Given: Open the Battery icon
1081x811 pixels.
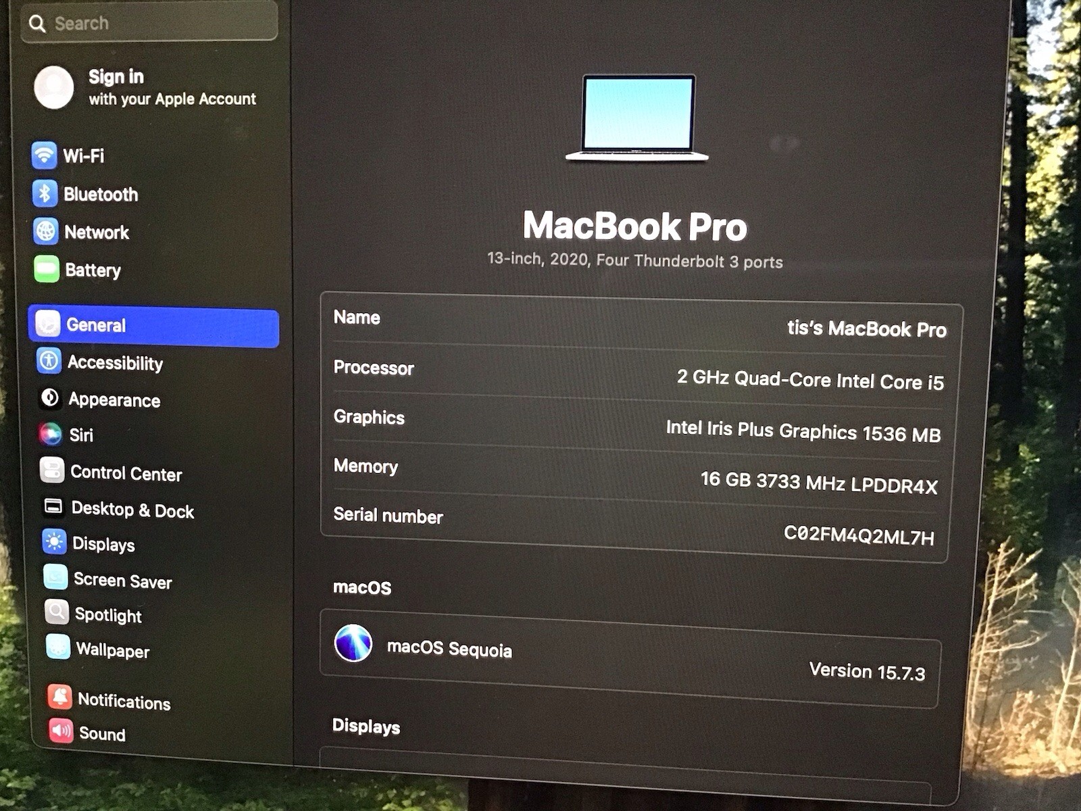Looking at the screenshot, I should click(47, 269).
